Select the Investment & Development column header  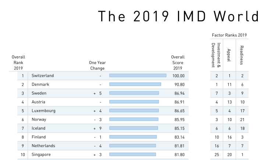coord(216,55)
